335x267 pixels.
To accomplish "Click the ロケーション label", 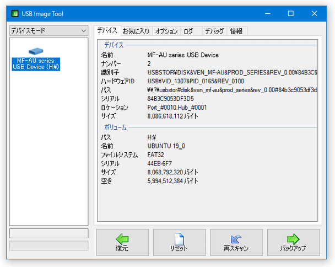I will pos(115,108).
